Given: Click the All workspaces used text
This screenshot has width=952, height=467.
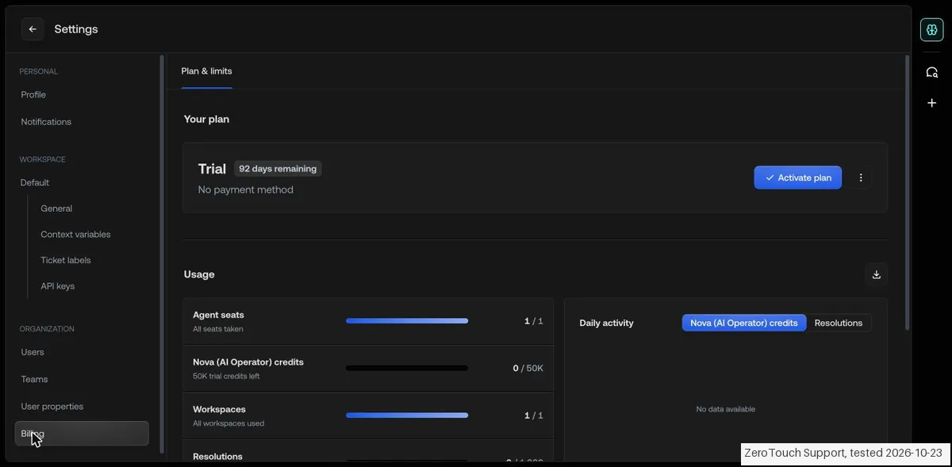Looking at the screenshot, I should [x=228, y=423].
